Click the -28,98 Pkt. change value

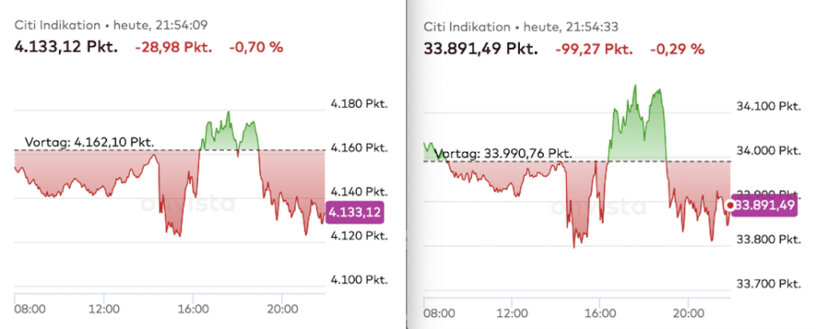pos(174,47)
